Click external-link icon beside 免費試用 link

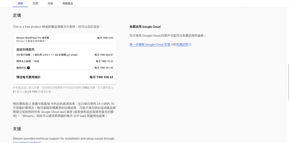(190, 44)
